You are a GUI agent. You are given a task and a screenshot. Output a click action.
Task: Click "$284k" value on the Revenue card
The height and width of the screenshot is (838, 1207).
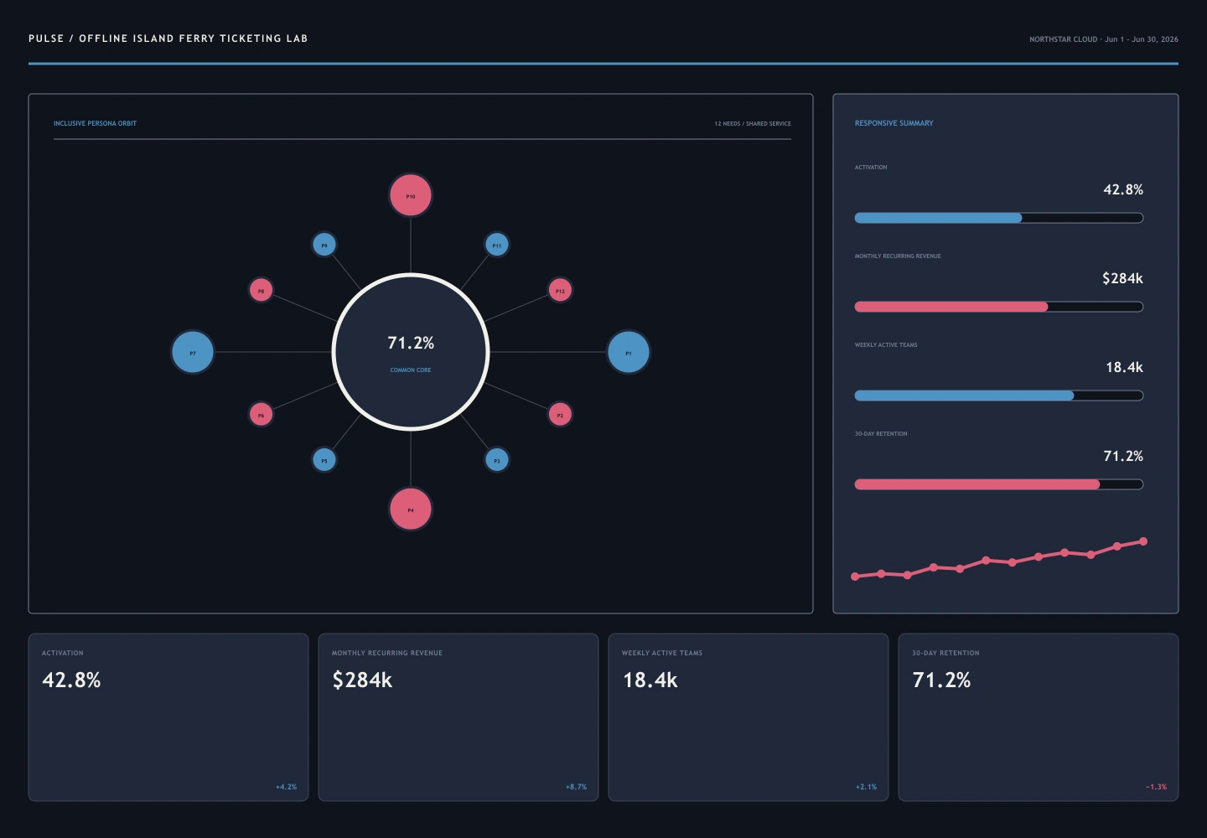362,680
